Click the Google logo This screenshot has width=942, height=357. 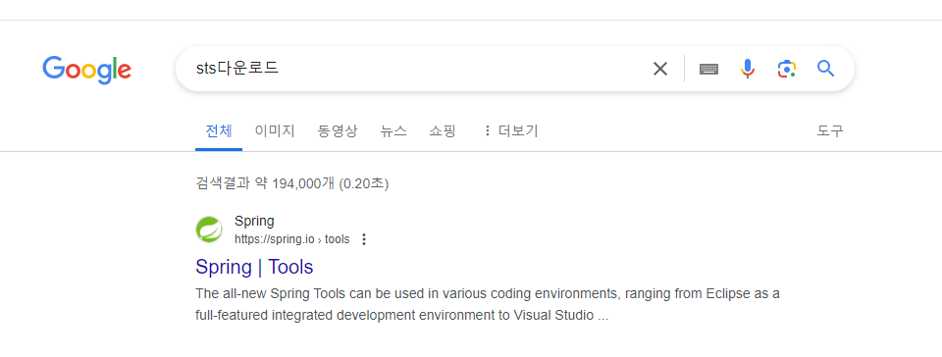pos(87,70)
